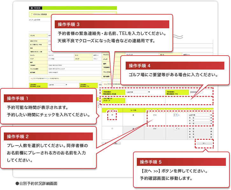This screenshot has width=231, height=190.
Task: Click the golf flag icon beside ○○ゴルフ倶楽部
Action: click(32, 14)
